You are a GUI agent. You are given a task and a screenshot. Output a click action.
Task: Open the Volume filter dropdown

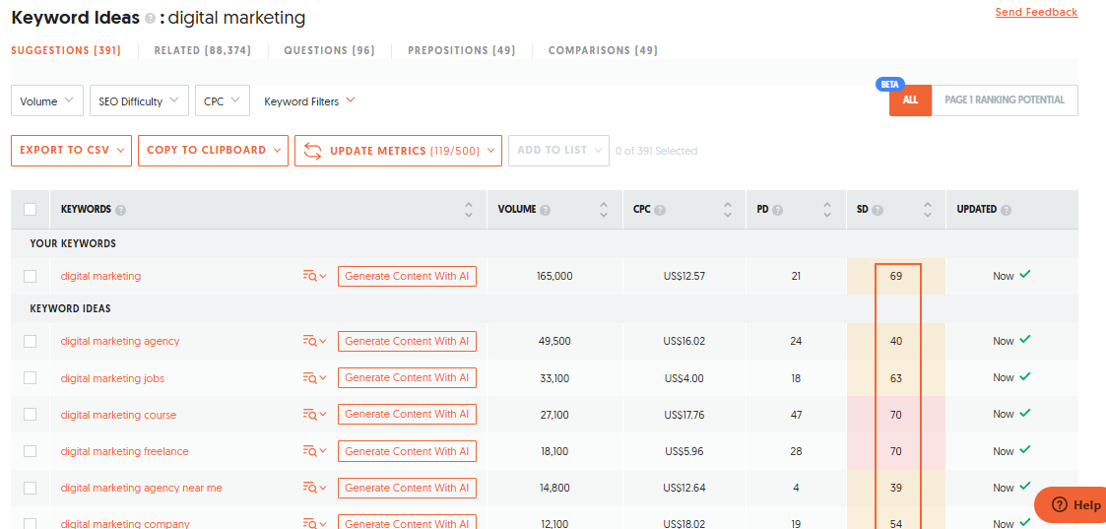[47, 101]
